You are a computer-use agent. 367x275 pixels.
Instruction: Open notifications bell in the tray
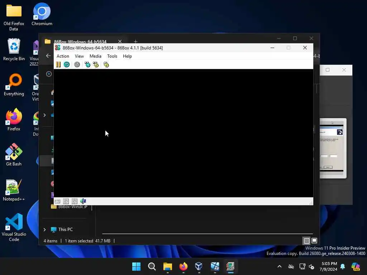pyautogui.click(x=343, y=266)
